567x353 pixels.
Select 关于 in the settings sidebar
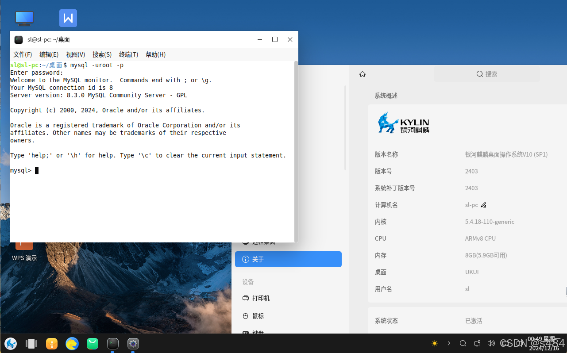(288, 259)
